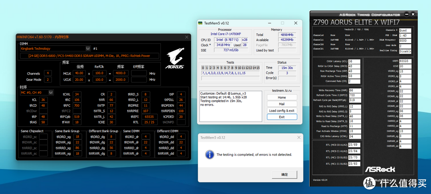Image resolution: width=431 pixels, height=194 pixels.
Task: Select the Clock value 3418 MHz
Action: 223,45
